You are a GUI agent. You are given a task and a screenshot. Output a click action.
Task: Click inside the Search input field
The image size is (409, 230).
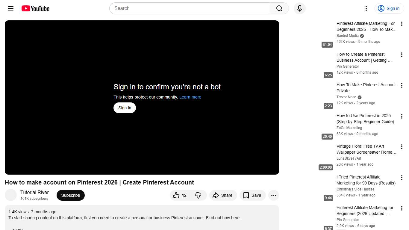(x=189, y=8)
